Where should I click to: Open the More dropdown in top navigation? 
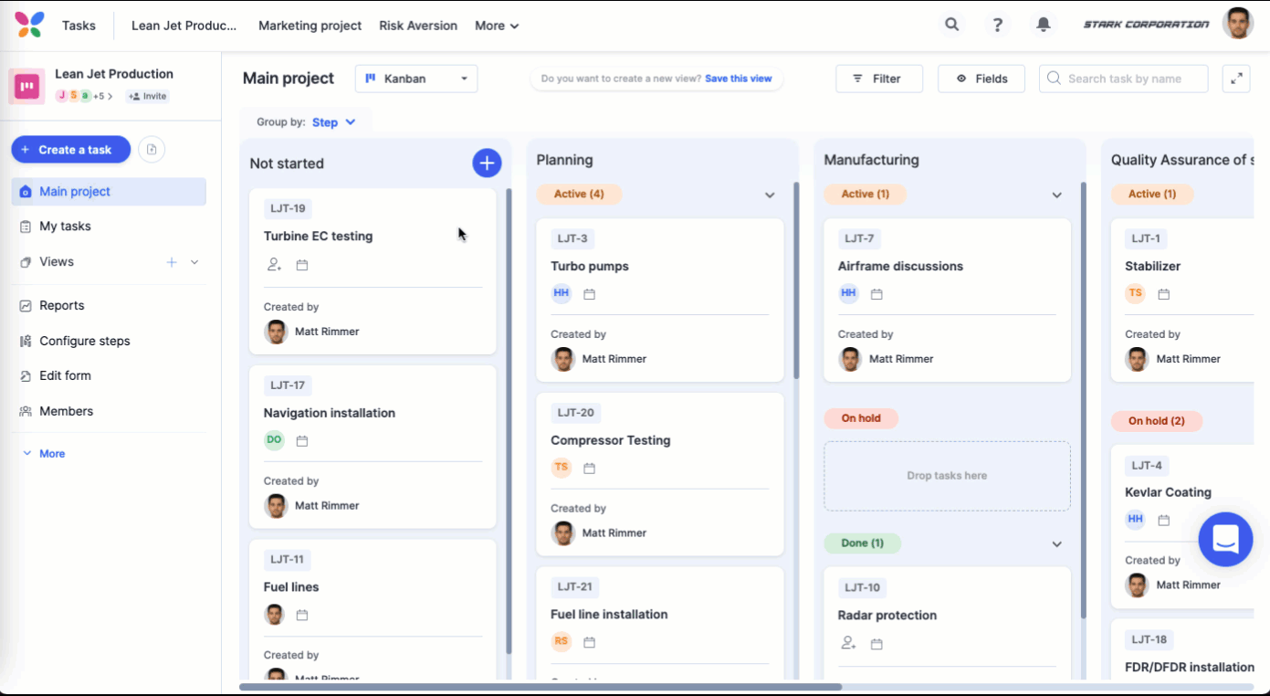(497, 26)
